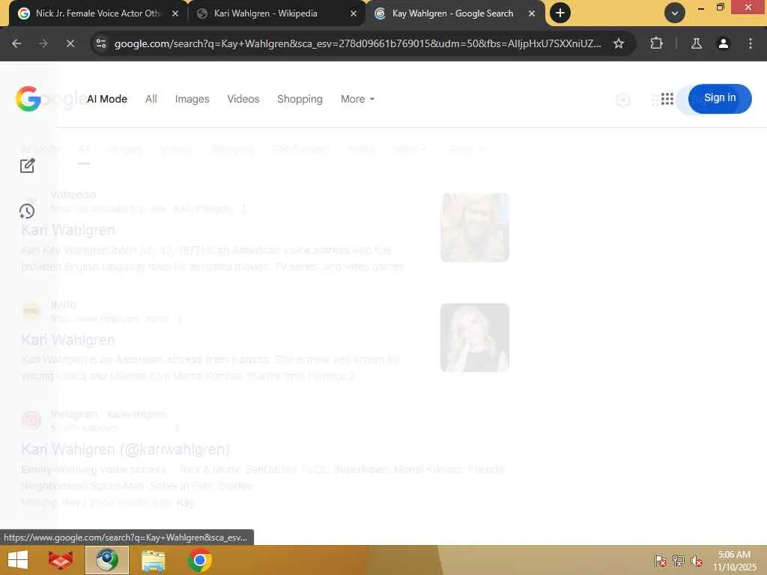This screenshot has height=575, width=767.
Task: Stop loading the page
Action: coord(70,43)
